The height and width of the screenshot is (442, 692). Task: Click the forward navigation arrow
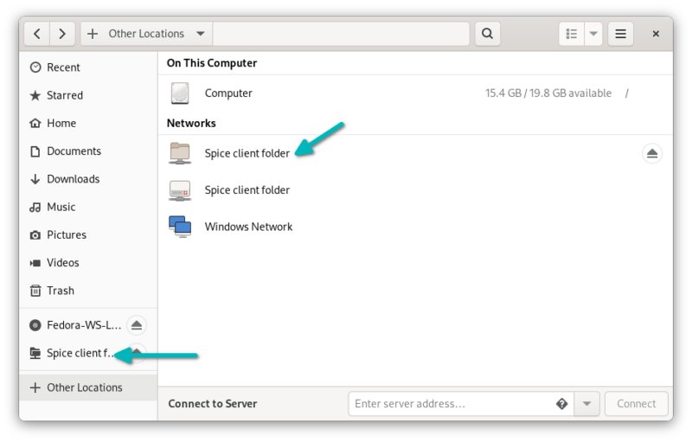click(62, 34)
